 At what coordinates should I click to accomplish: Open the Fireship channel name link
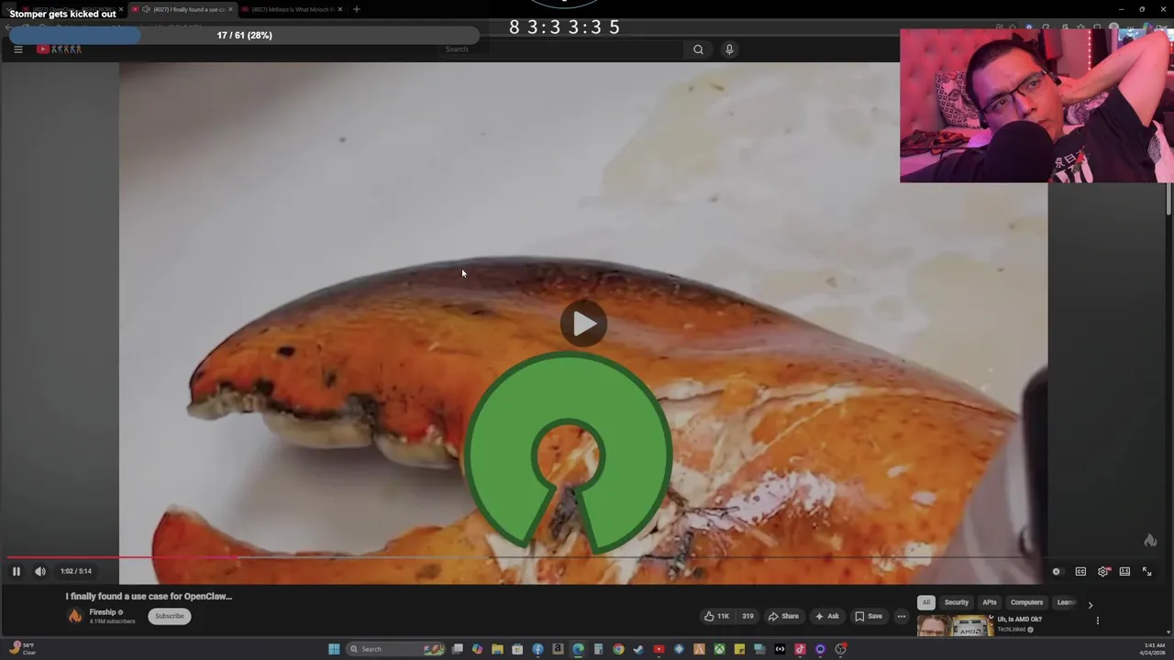coord(103,612)
